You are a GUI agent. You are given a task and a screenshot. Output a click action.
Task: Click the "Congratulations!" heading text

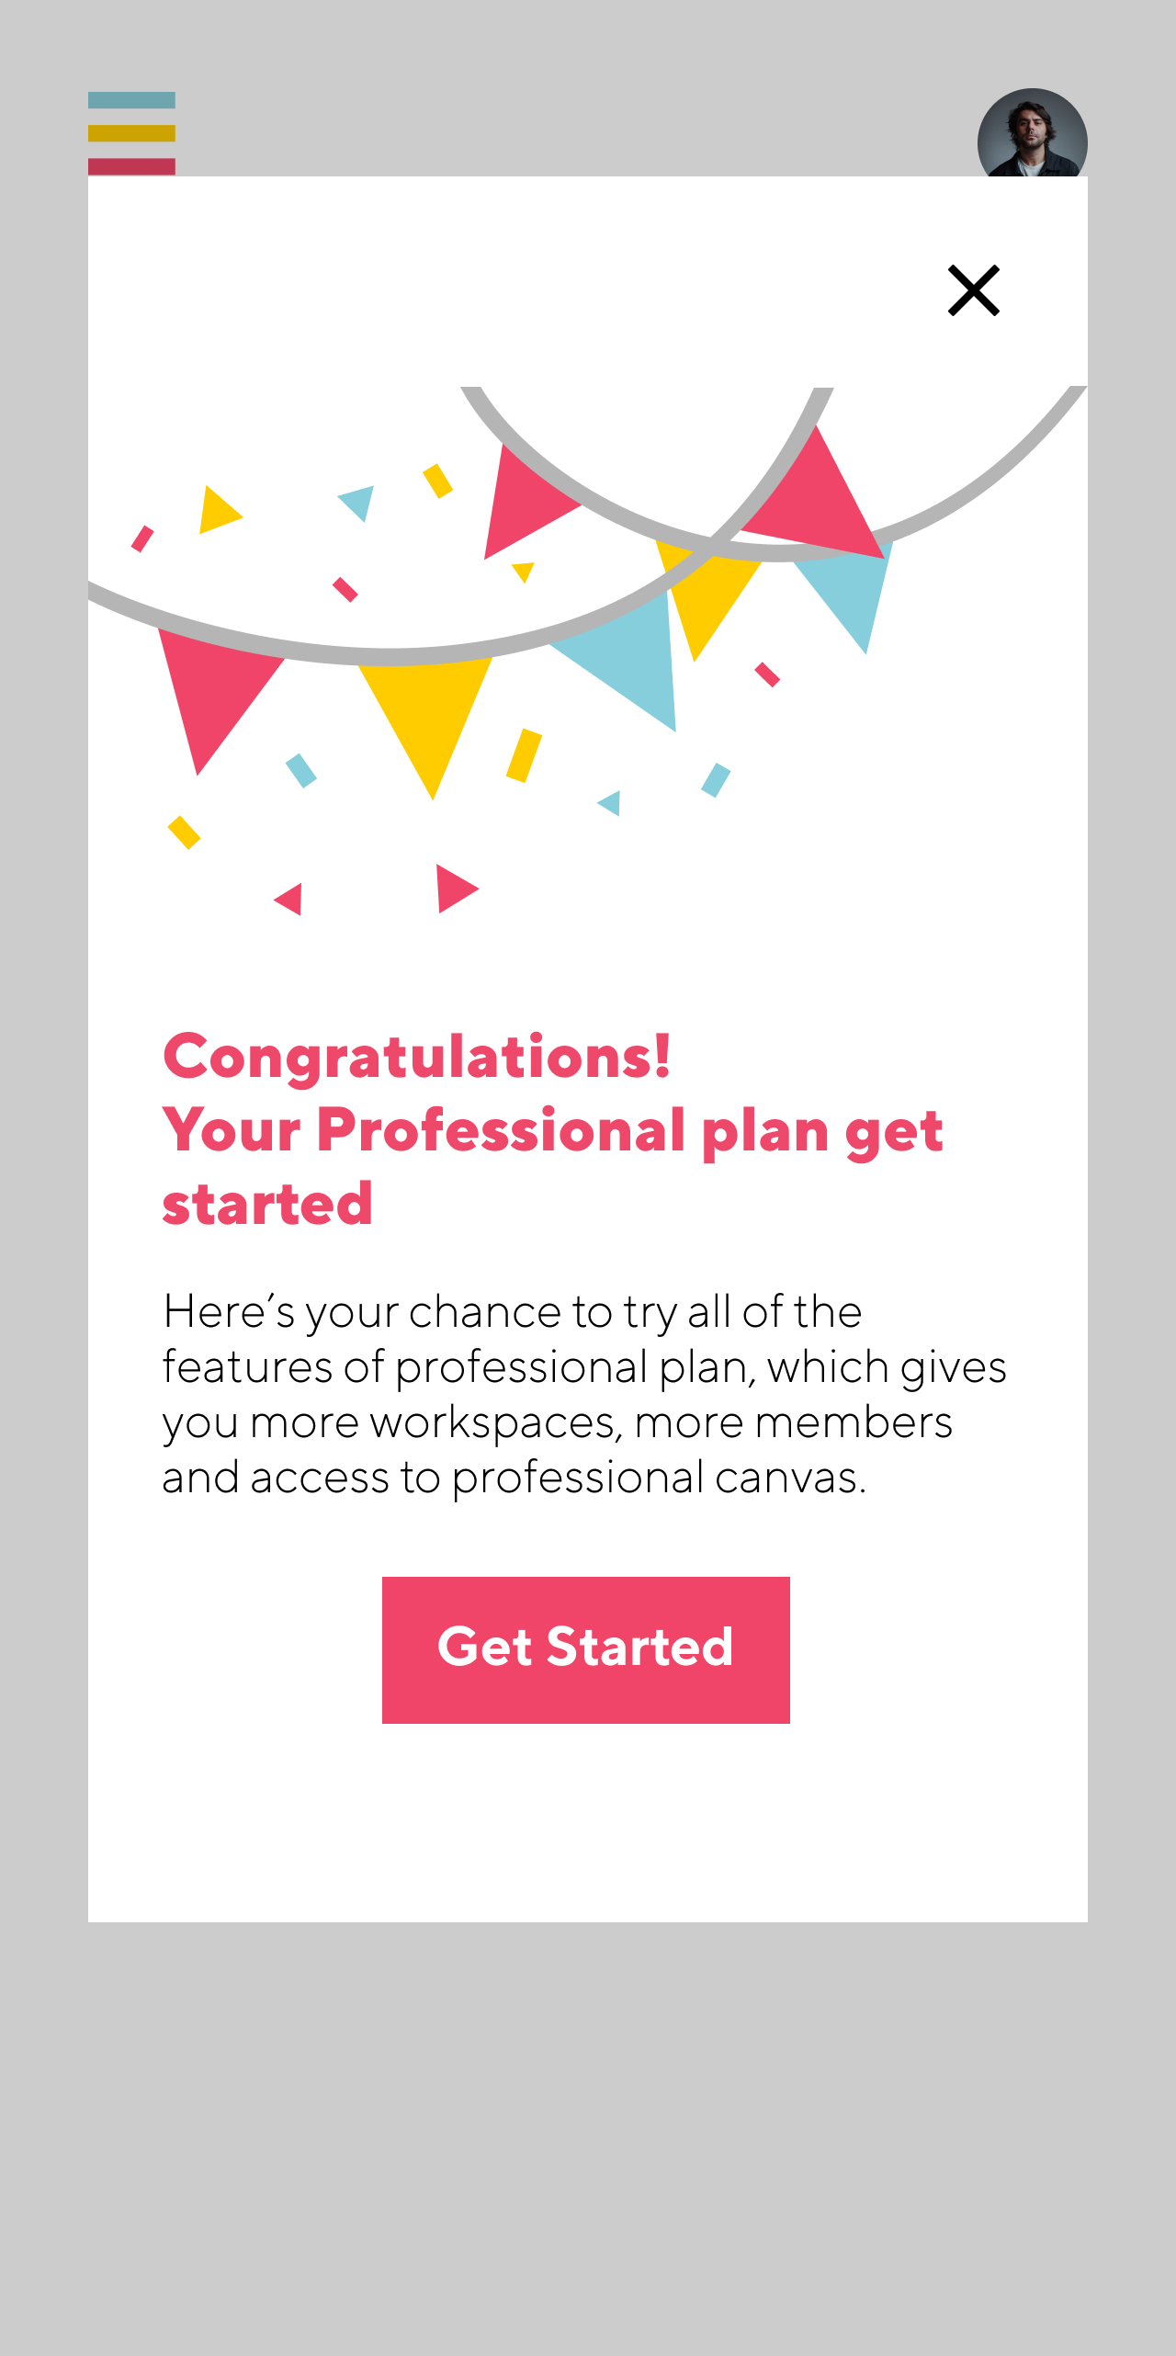pyautogui.click(x=416, y=1057)
